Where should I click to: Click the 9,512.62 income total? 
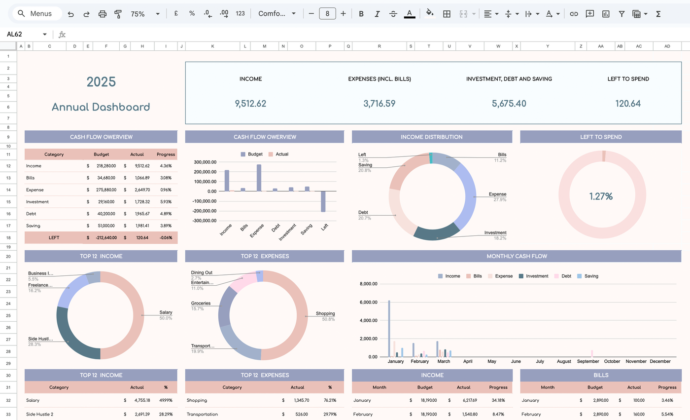point(250,104)
